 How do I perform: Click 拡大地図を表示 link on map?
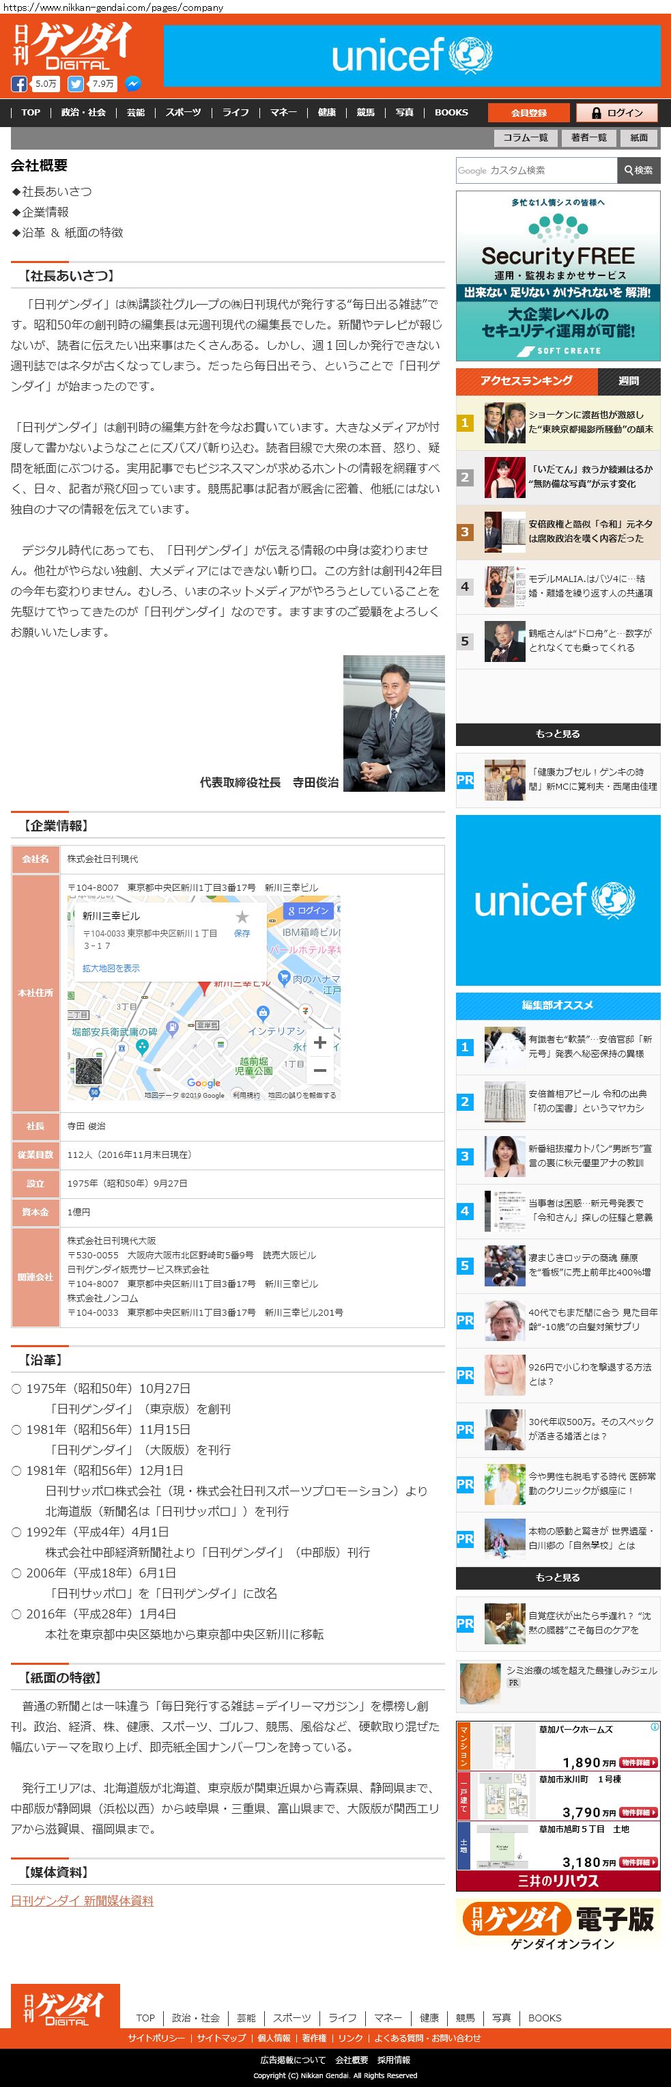[111, 968]
